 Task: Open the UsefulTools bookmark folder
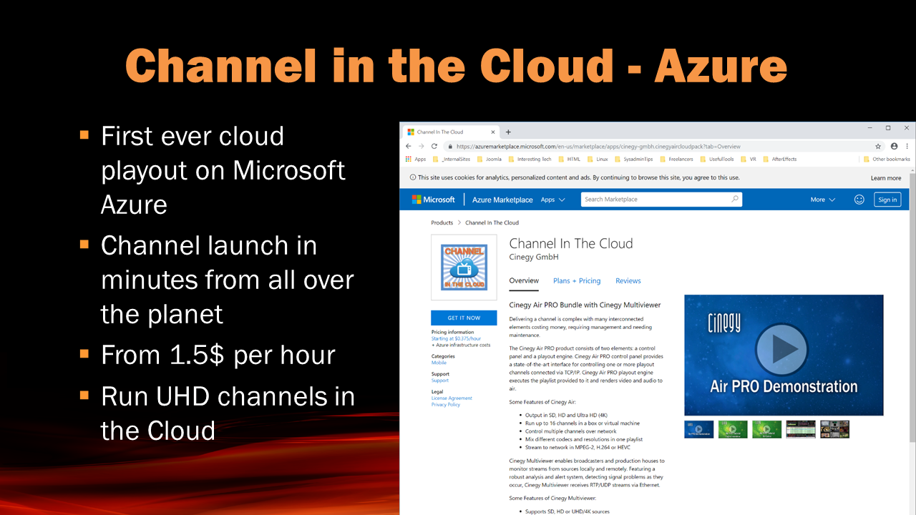(718, 160)
